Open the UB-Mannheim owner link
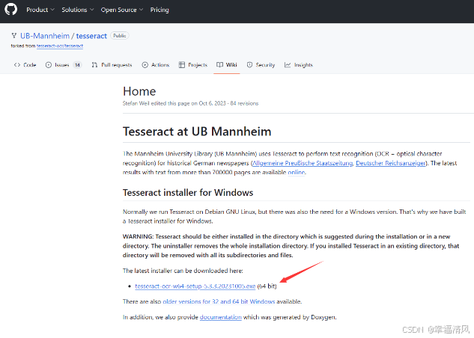 [45, 36]
